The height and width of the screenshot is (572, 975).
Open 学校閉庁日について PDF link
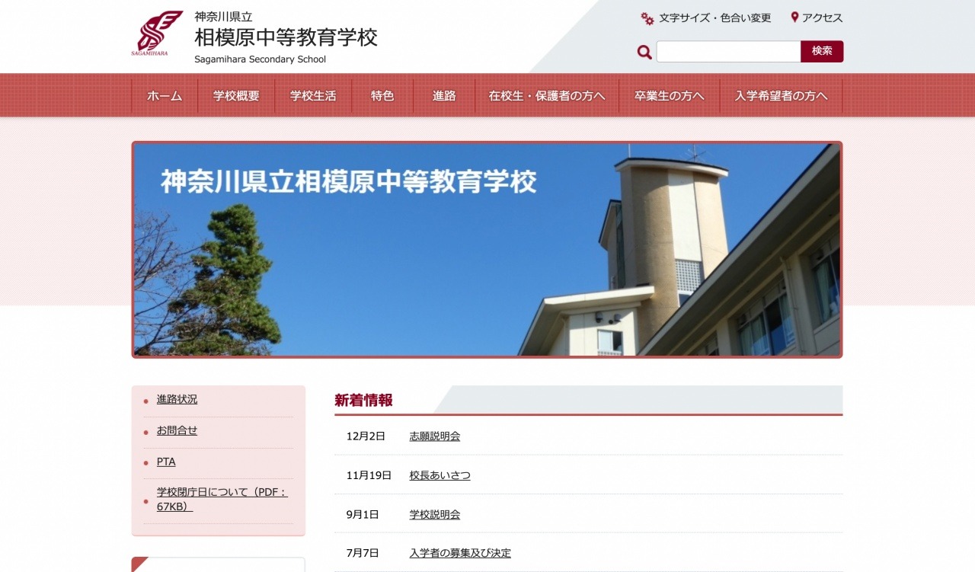(222, 500)
